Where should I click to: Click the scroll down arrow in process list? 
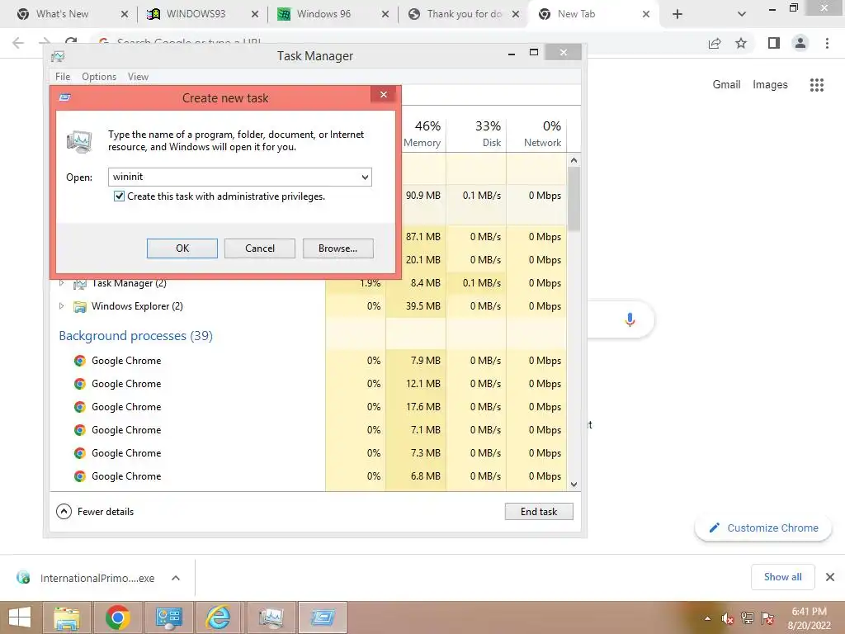coord(574,484)
